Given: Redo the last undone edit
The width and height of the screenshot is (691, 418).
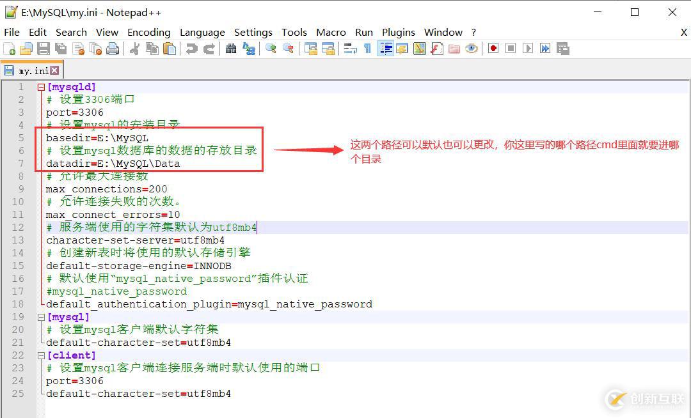Looking at the screenshot, I should point(209,49).
